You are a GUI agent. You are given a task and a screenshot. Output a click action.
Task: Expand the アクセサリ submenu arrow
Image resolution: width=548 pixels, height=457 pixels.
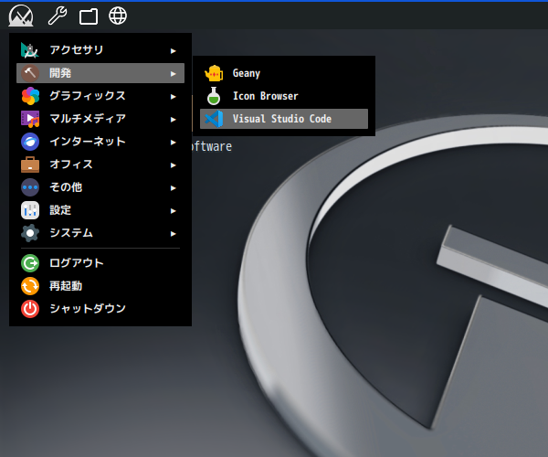pos(173,50)
